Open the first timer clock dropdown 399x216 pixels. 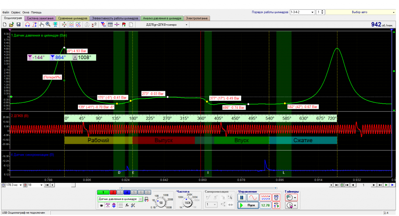[x=291, y=197]
